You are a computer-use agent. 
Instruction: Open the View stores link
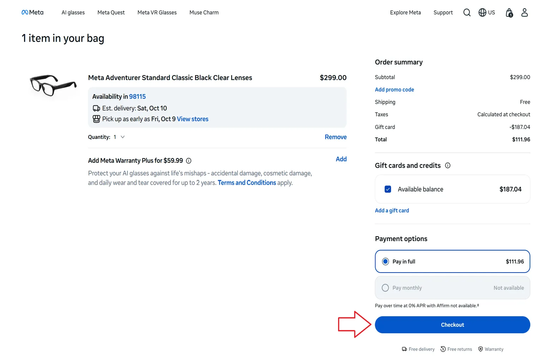193,119
